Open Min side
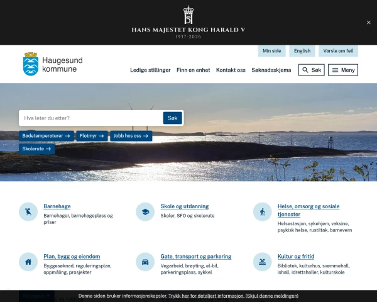This screenshot has width=377, height=302. point(271,51)
